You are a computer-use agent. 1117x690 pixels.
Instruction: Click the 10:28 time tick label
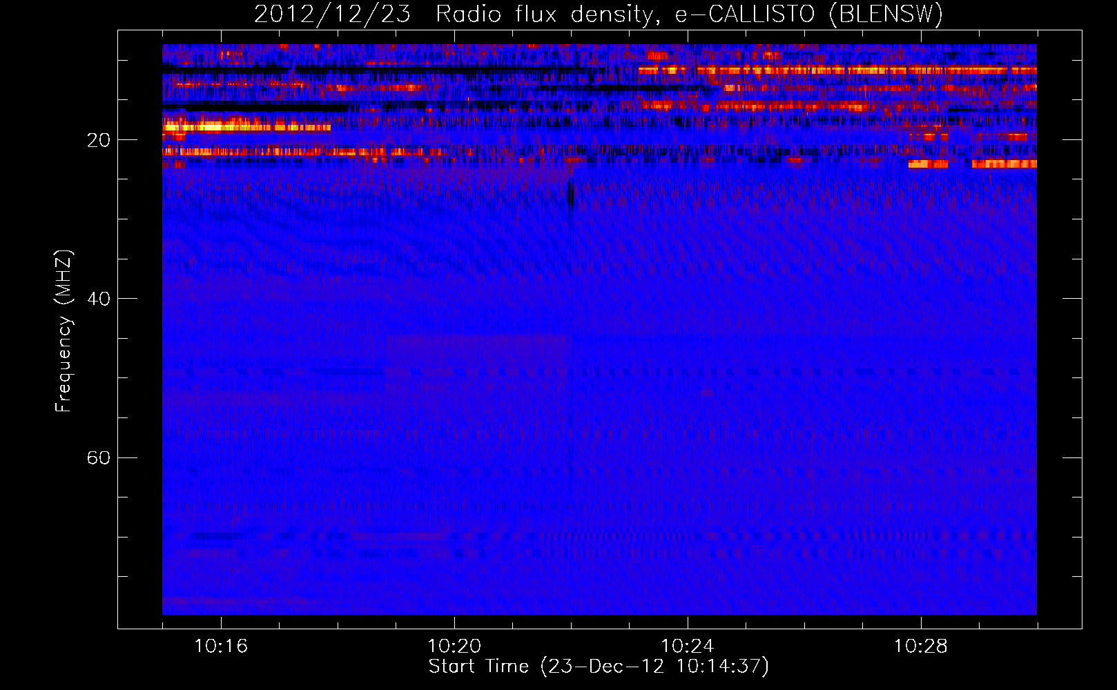coord(921,647)
